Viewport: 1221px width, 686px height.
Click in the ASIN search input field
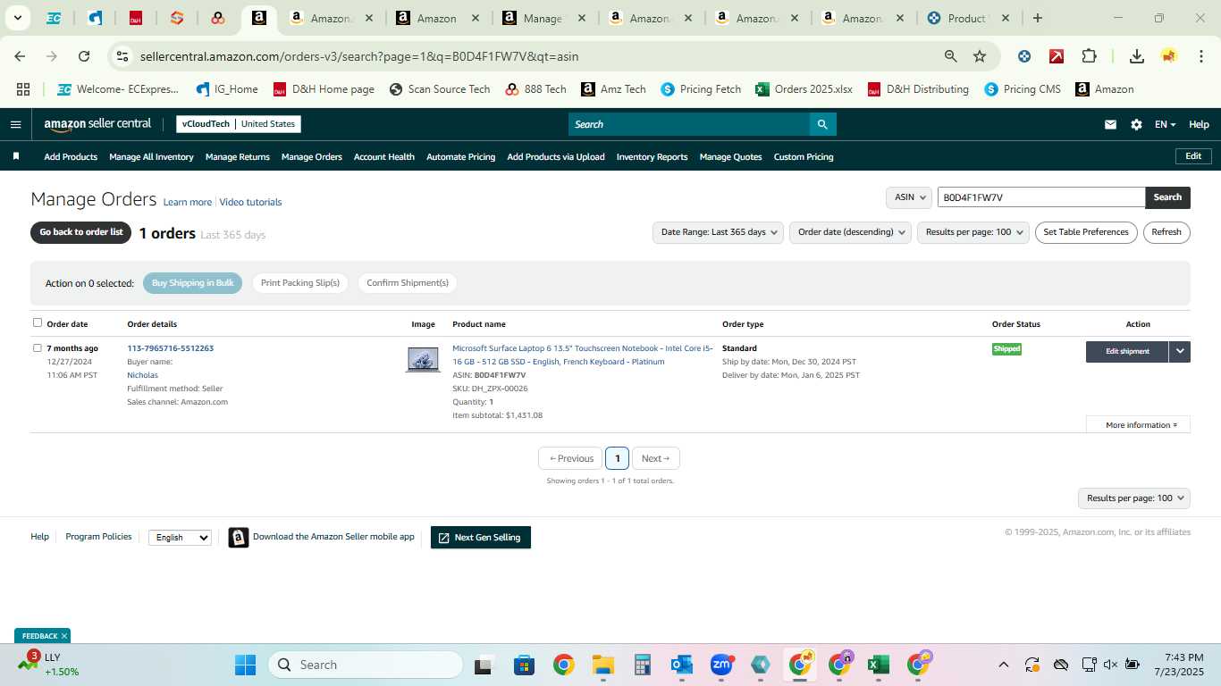click(1041, 197)
